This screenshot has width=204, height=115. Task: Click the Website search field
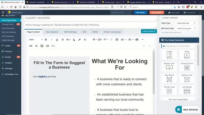tap(120, 12)
